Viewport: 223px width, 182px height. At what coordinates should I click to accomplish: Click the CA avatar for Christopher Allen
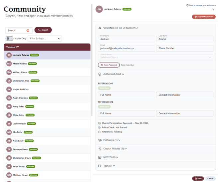click(9, 81)
